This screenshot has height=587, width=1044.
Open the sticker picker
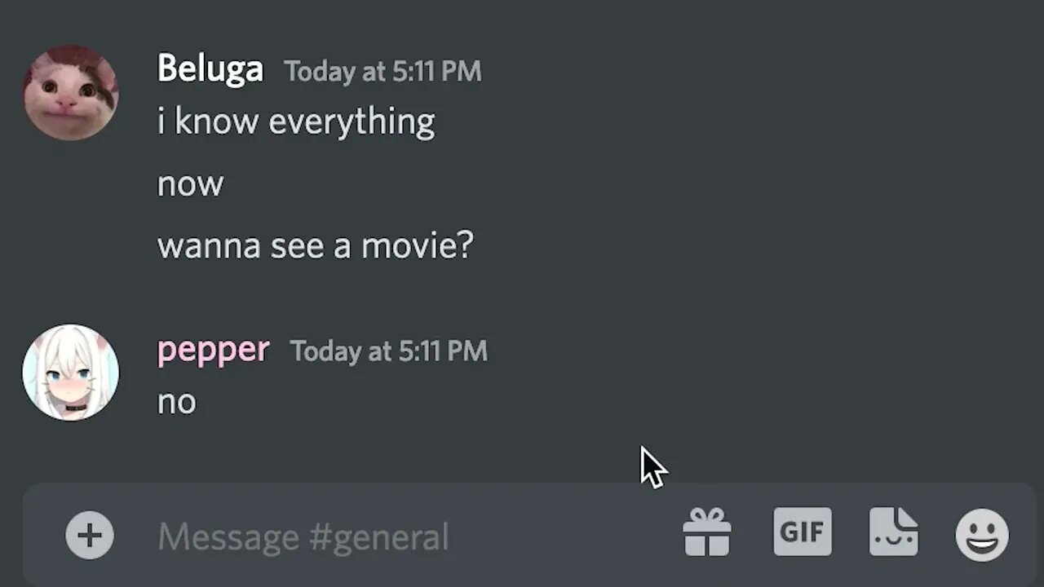click(x=893, y=532)
